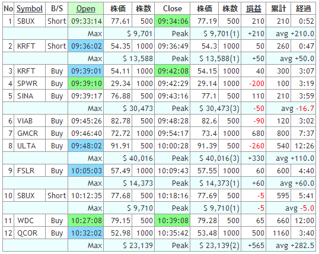Viewport: 319px width, 254px height.
Task: Click the $ 30,473(3) Peak value
Action: [x=219, y=109]
